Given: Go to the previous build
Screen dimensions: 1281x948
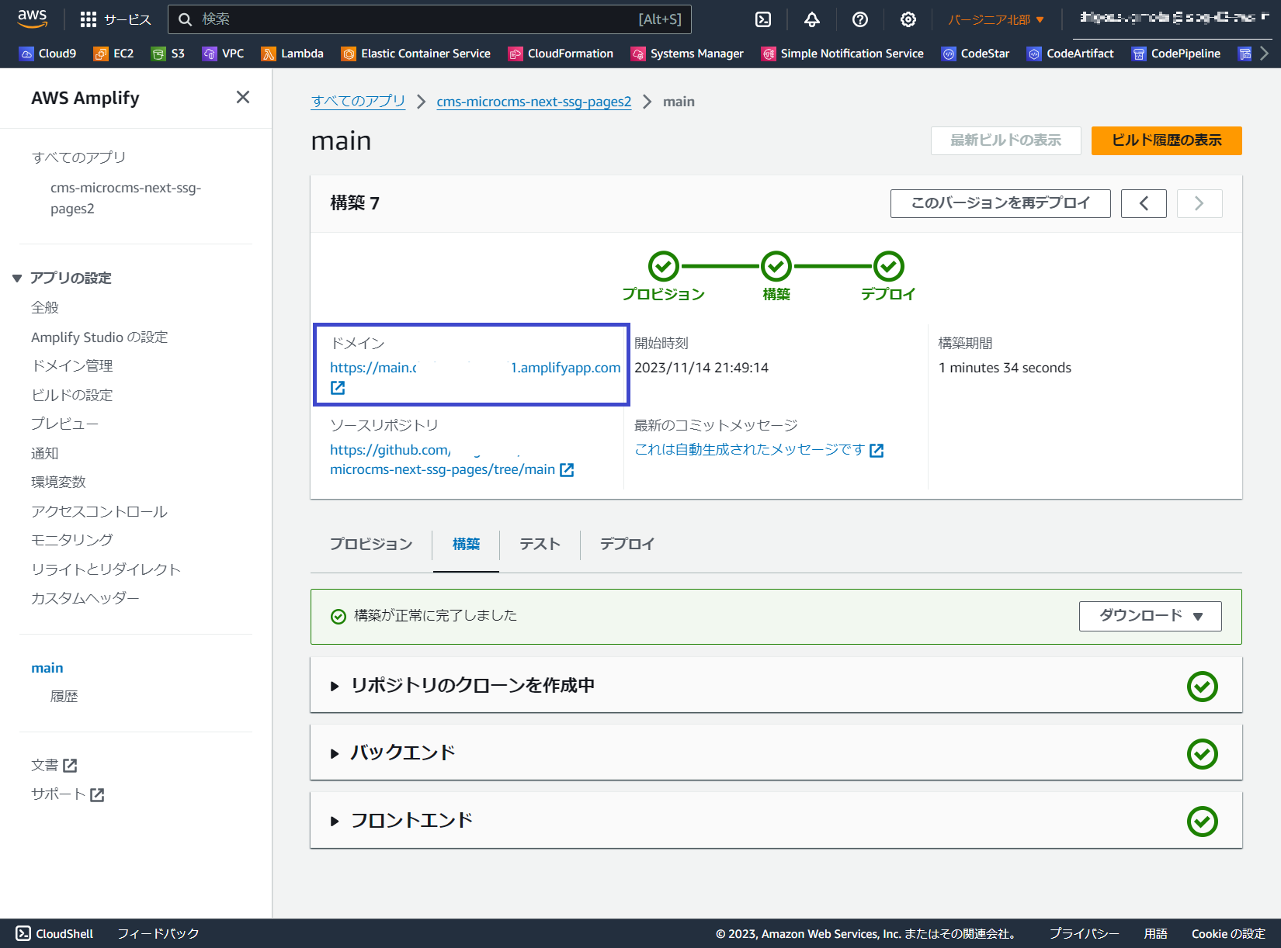Looking at the screenshot, I should [1144, 203].
